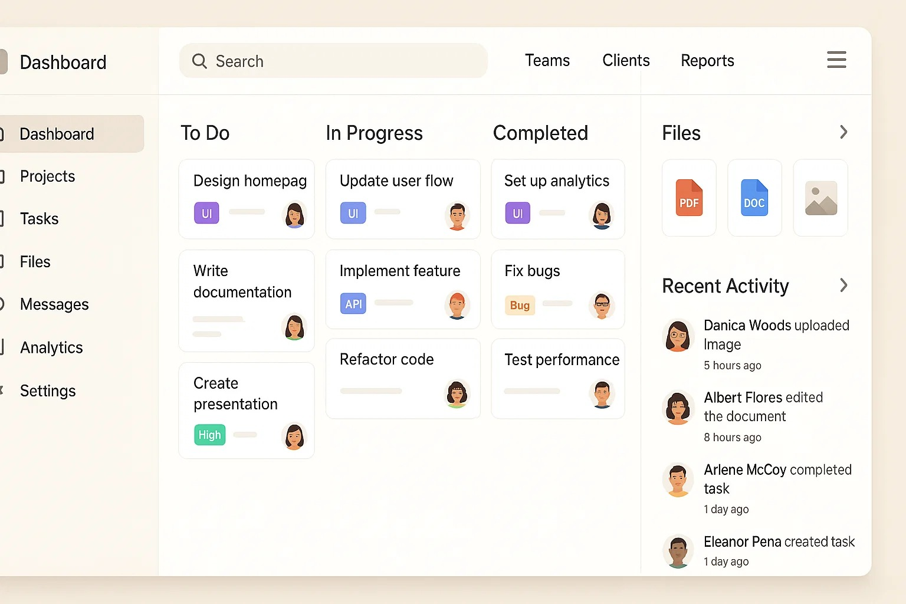The image size is (906, 604).
Task: Open the image file thumbnail
Action: [x=820, y=198]
